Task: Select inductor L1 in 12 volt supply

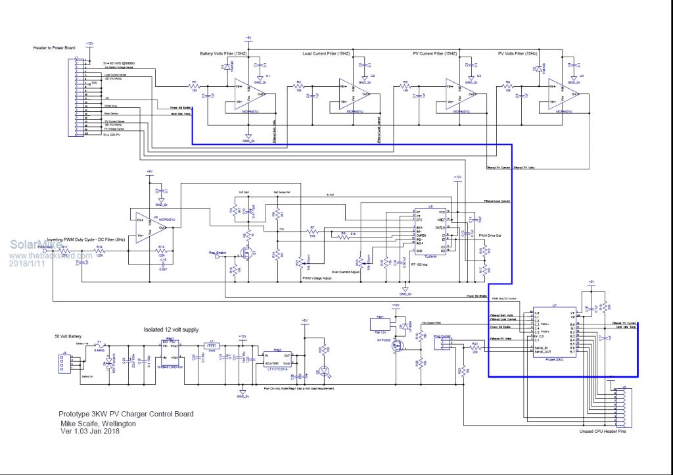Action: (212, 347)
